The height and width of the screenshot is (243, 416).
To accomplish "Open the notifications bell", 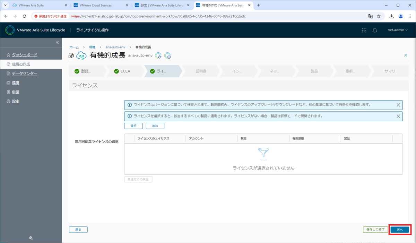I will tap(375, 30).
